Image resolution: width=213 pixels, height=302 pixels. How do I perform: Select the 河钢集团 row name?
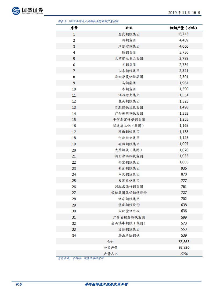pos(129,40)
